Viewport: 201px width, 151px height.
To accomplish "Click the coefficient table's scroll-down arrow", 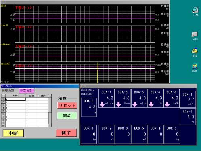I will click(50, 125).
